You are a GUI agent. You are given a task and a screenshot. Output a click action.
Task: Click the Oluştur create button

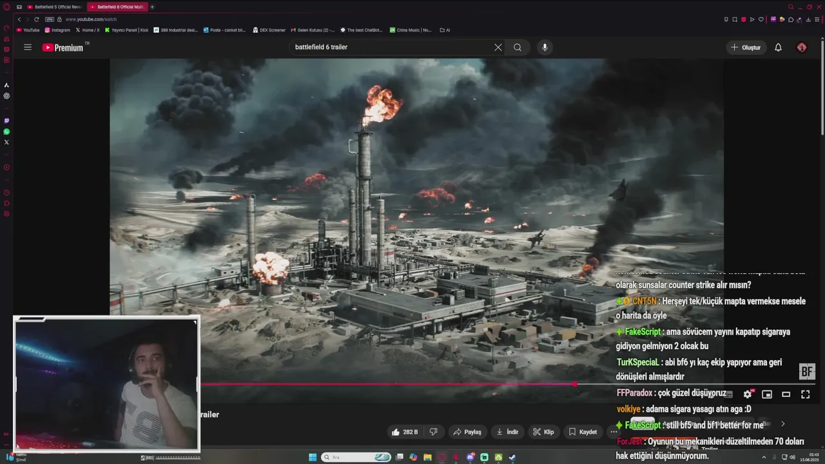[746, 47]
